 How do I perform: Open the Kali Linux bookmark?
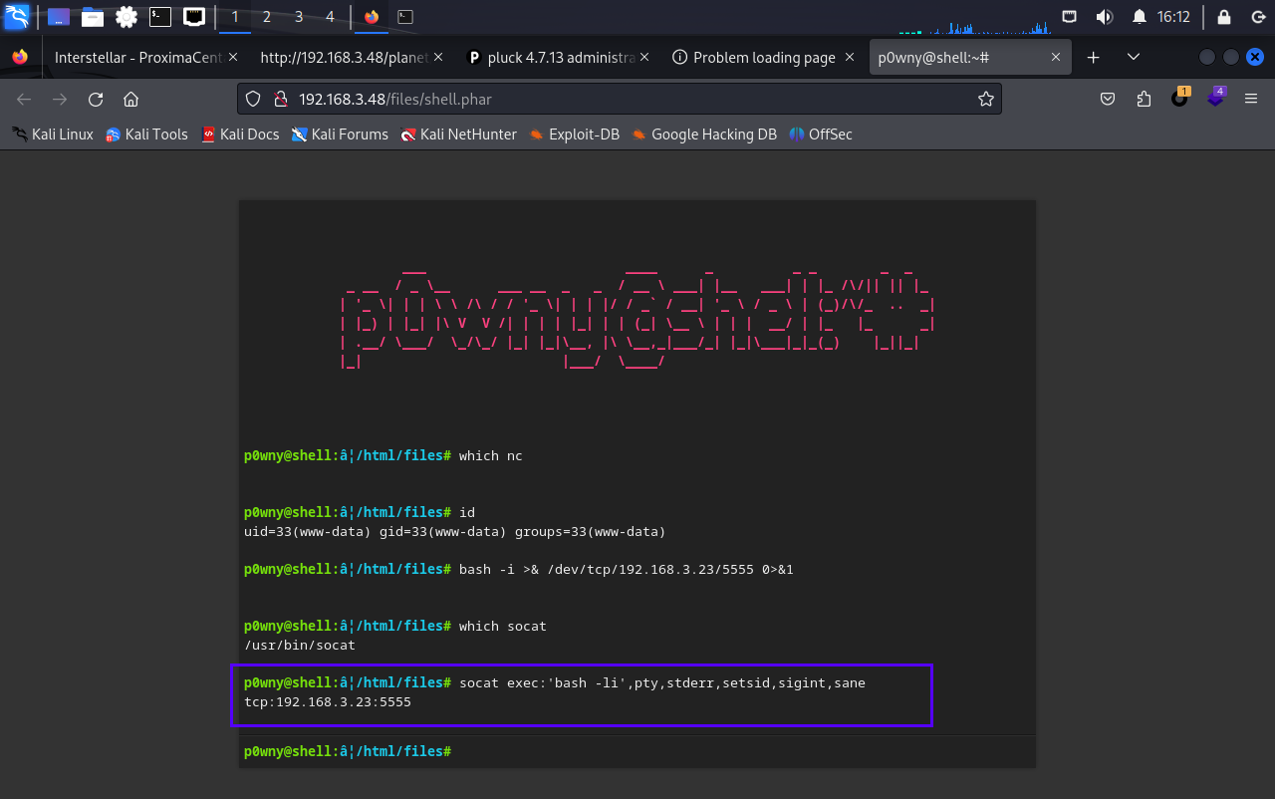click(53, 134)
